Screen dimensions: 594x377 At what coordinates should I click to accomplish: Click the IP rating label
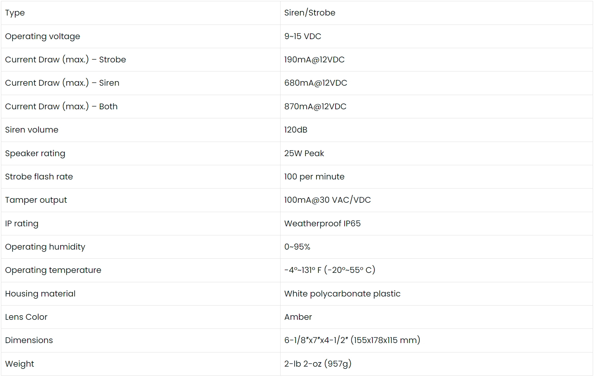click(x=22, y=224)
